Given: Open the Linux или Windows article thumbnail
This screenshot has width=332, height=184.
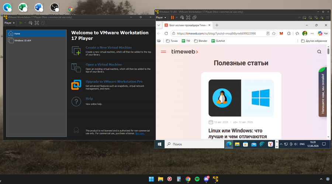Looking at the screenshot, I should [241, 98].
